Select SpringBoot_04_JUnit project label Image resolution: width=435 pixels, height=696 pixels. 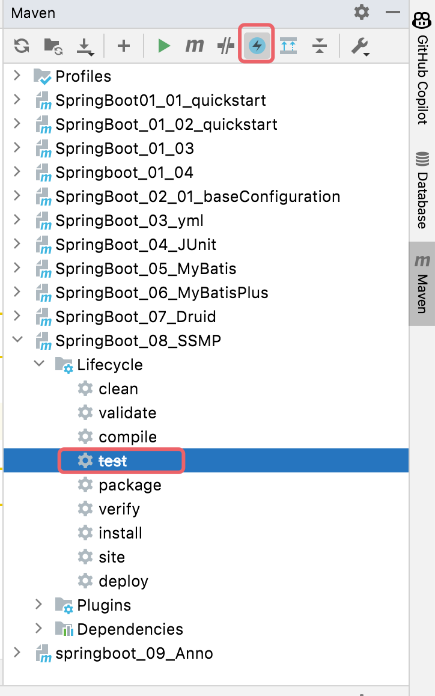click(x=136, y=245)
